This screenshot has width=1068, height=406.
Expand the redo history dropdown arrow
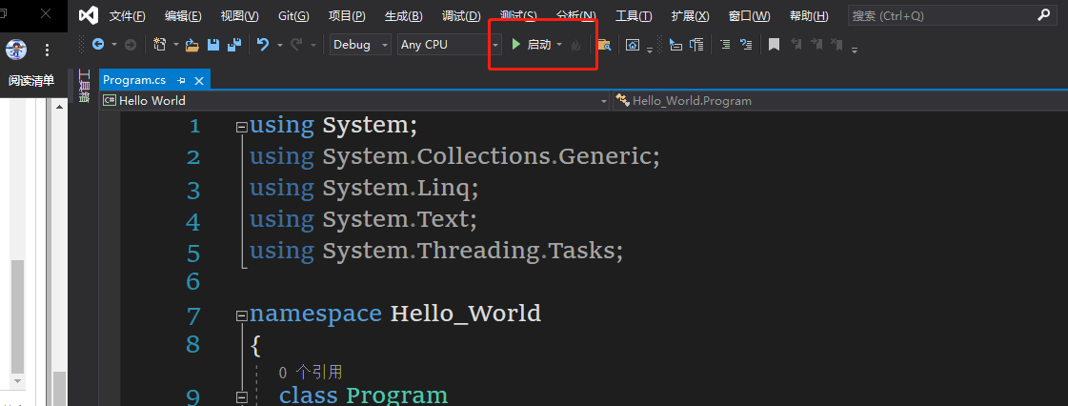point(313,45)
